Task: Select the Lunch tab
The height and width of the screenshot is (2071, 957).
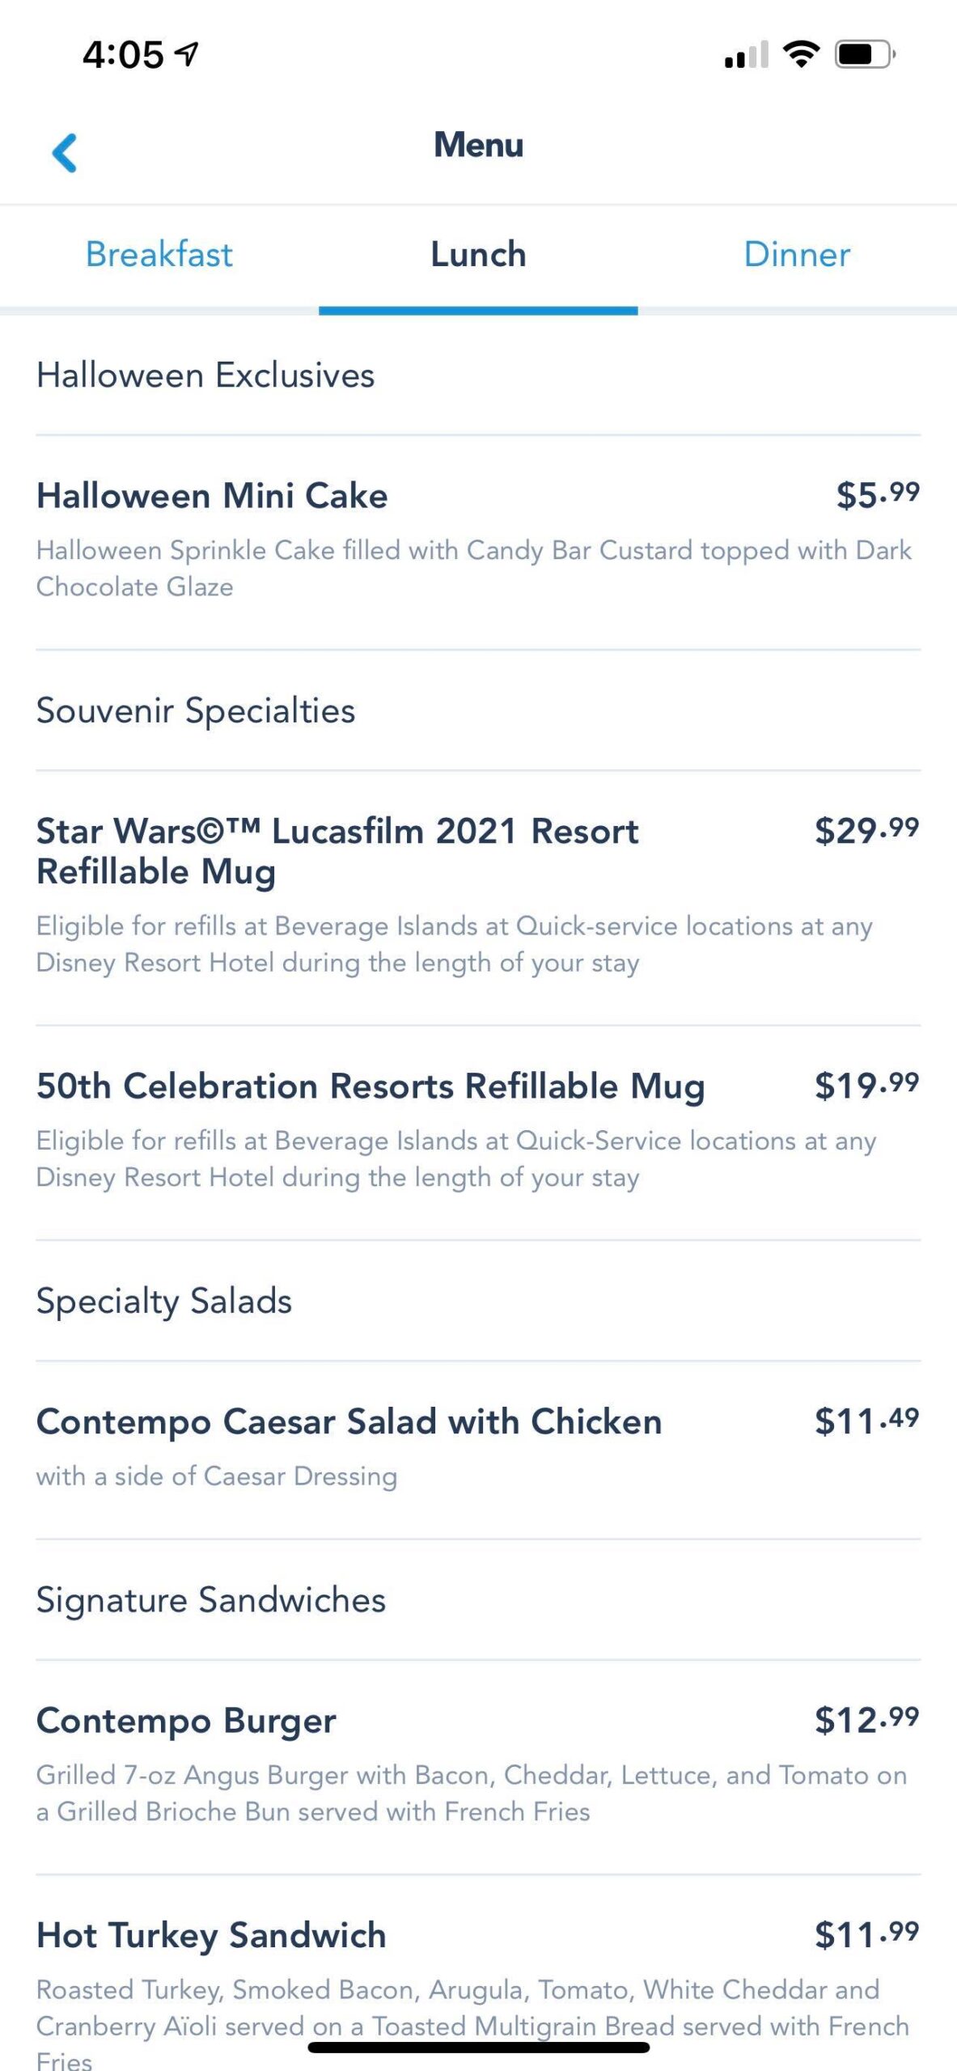Action: pyautogui.click(x=478, y=254)
